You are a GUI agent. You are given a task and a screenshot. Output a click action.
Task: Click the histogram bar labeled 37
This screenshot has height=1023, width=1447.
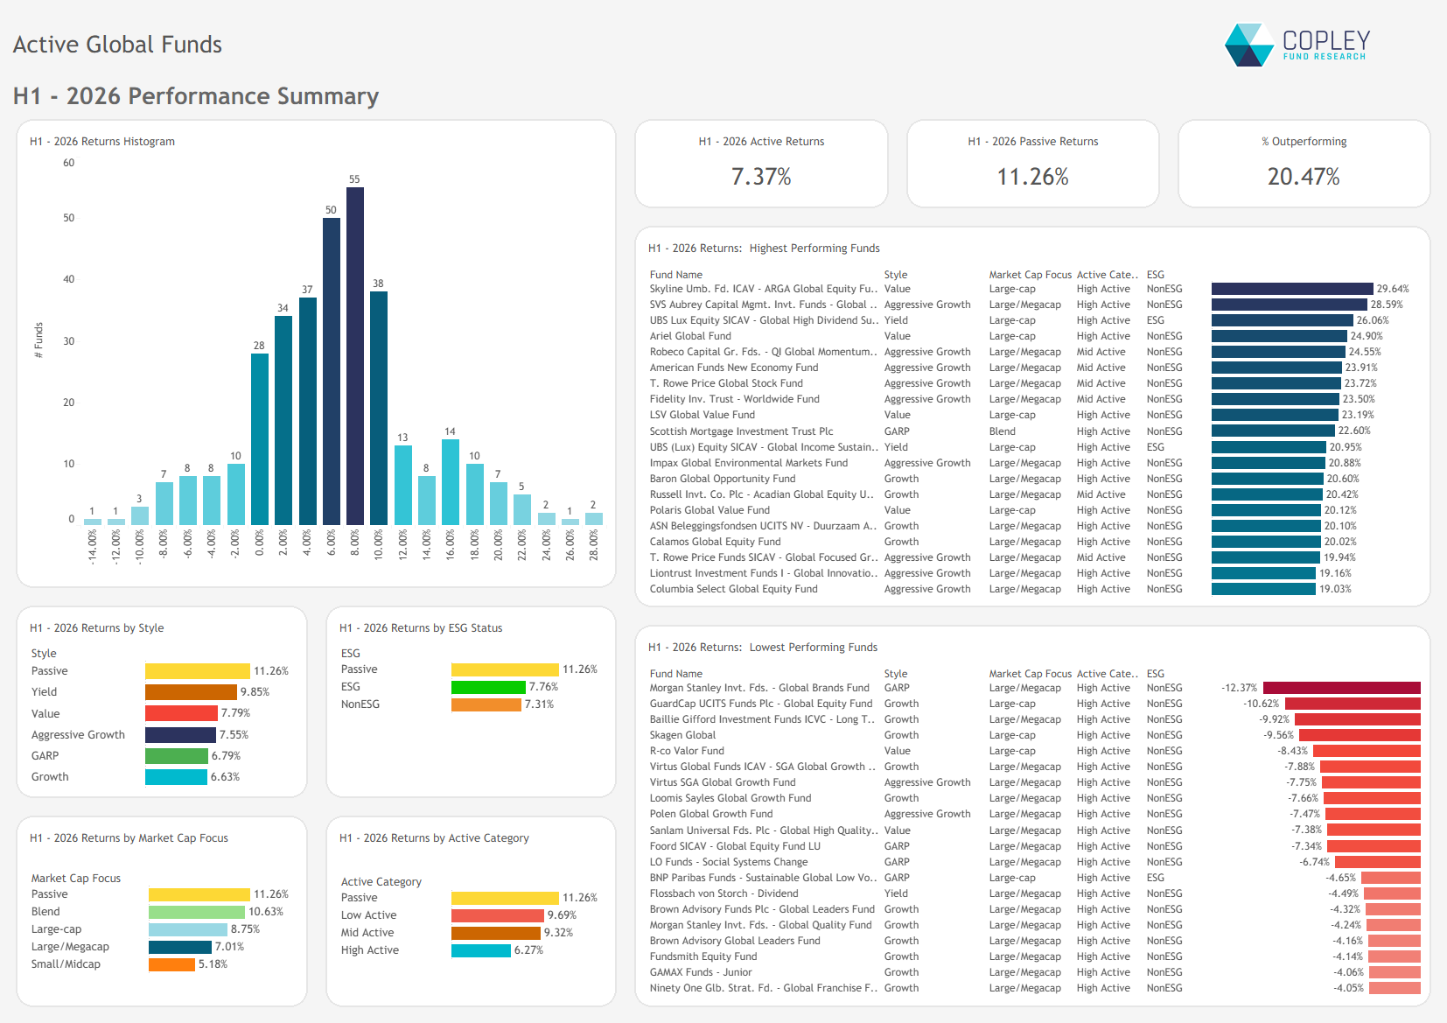(x=308, y=411)
